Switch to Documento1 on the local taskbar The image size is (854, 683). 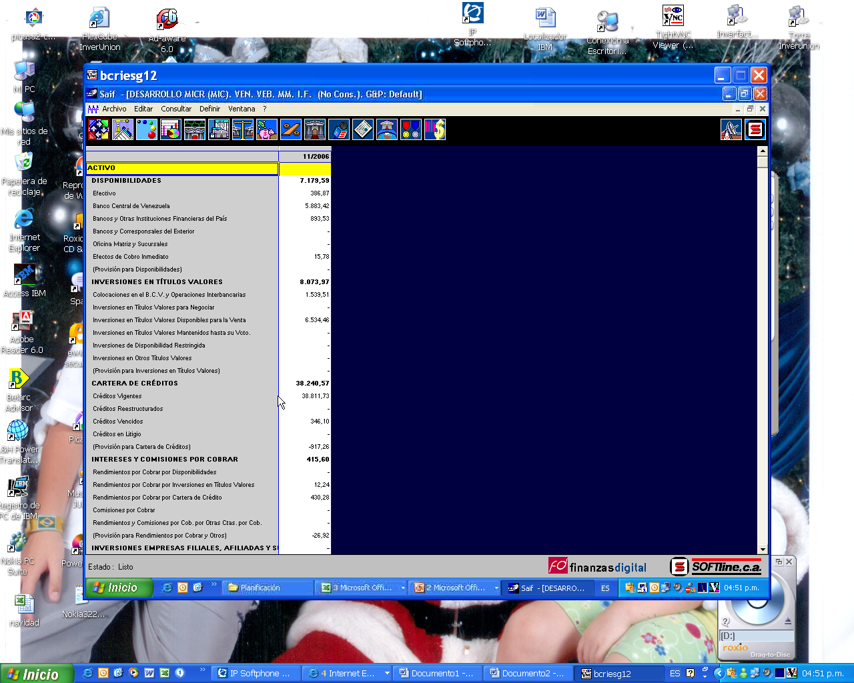click(438, 673)
